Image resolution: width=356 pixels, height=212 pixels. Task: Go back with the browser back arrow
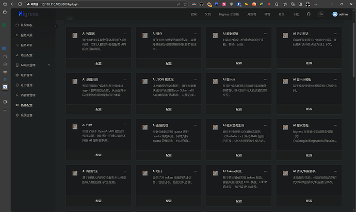pos(12,4)
